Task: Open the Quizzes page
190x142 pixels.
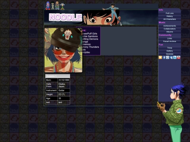Action: click(x=170, y=54)
